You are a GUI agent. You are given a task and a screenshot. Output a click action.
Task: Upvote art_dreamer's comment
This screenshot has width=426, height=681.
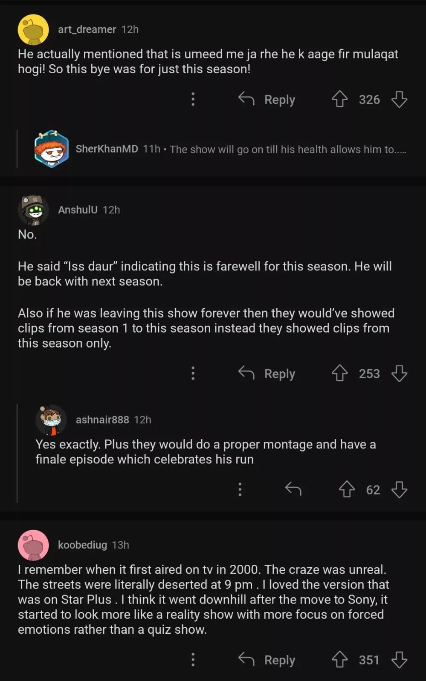[339, 99]
